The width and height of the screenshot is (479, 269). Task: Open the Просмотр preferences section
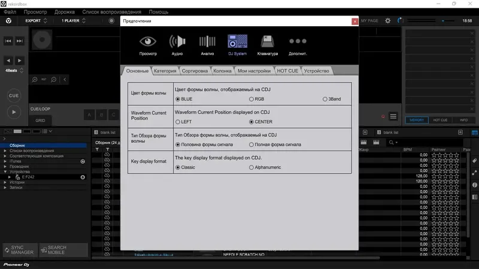pos(148,45)
